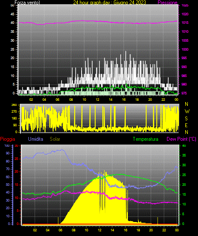This screenshot has height=236, width=198.
Task: Click the Temperatura legend label
Action: [146, 139]
